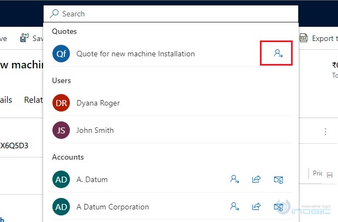Select user Dyana Roger from results
The image size is (338, 222).
tap(98, 103)
